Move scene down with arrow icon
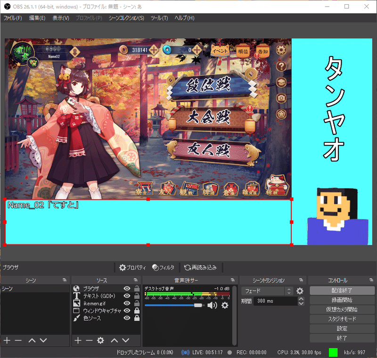This screenshot has width=377, height=358. 43,340
